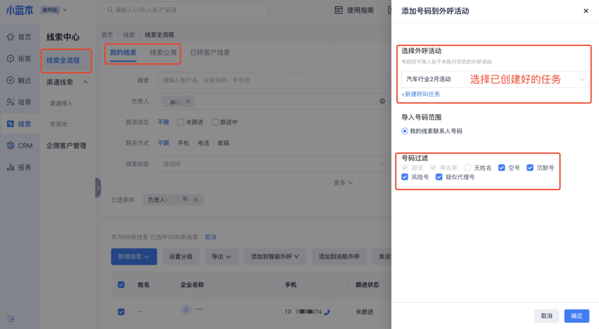Collapse the 渠道线索 menu group
The height and width of the screenshot is (329, 599).
tap(85, 82)
